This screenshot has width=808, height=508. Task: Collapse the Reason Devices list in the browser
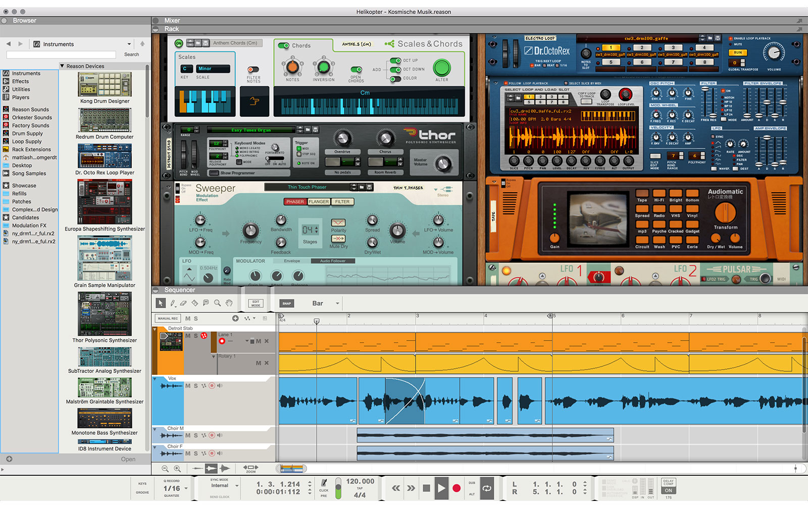pos(63,66)
